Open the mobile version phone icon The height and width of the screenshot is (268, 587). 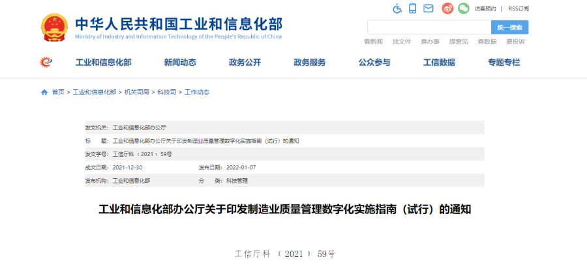pos(413,8)
